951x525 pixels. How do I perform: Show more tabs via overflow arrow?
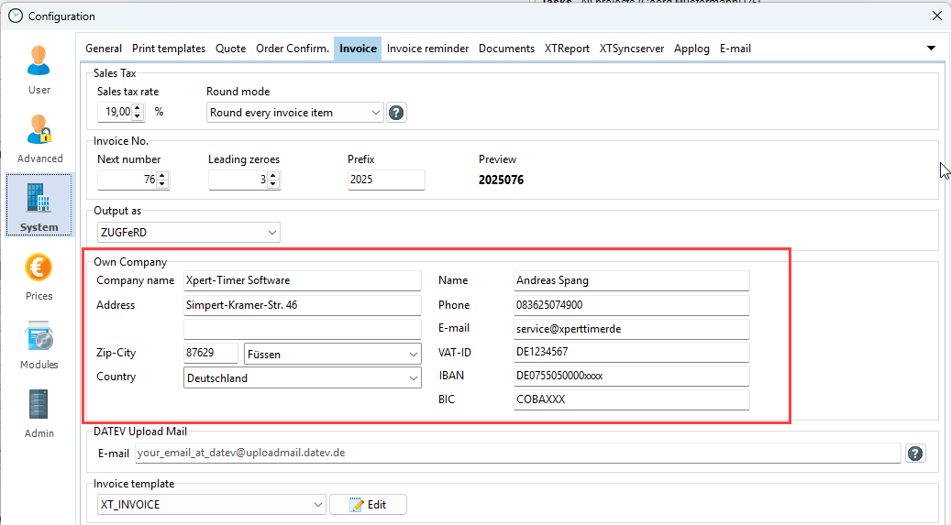[x=931, y=48]
